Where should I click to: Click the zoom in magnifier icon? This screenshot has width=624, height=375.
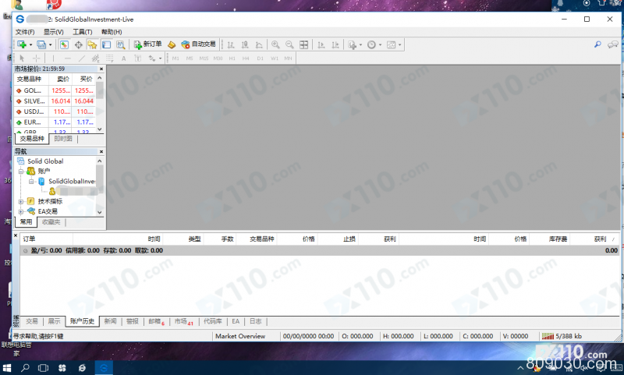[275, 44]
